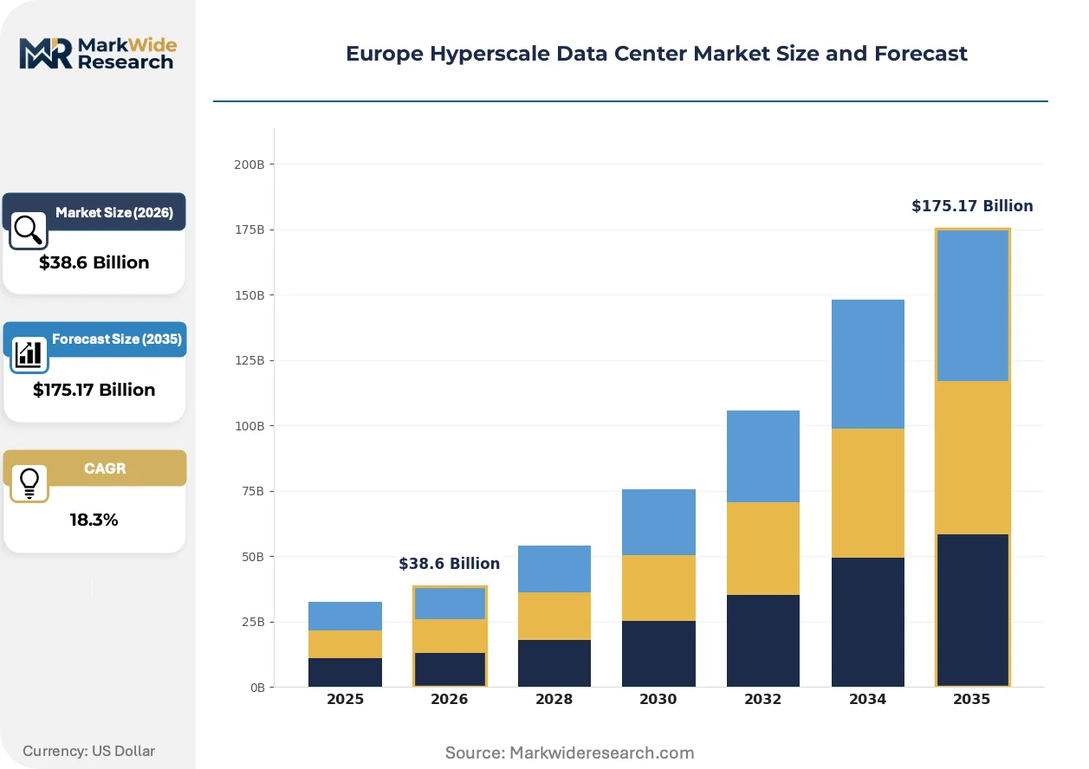The width and height of the screenshot is (1089, 769).
Task: Click the yellow segment of 2034 bar
Action: (868, 493)
